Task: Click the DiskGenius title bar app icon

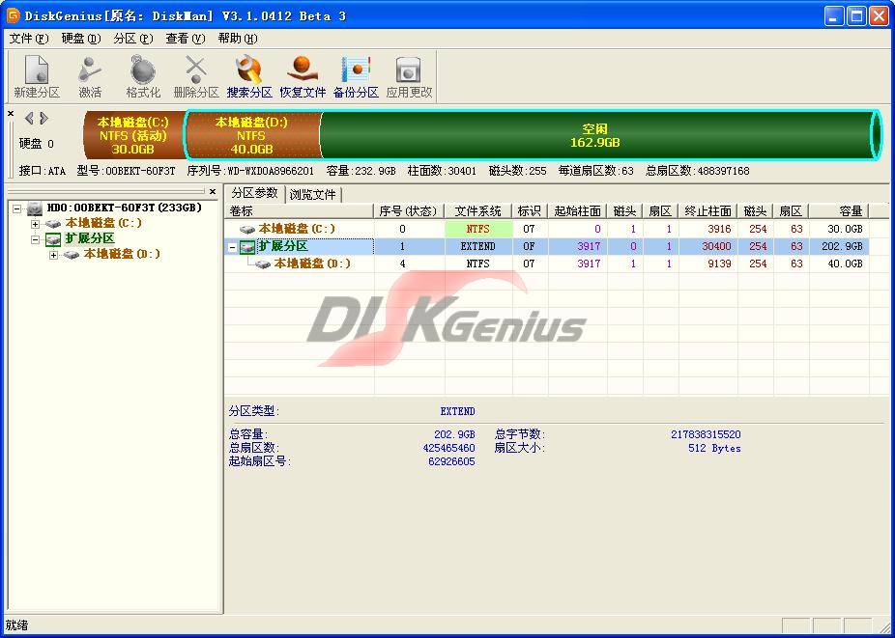Action: (13, 15)
